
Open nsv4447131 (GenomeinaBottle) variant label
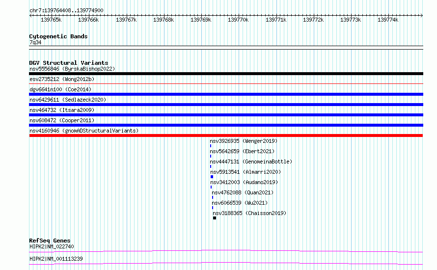pyautogui.click(x=251, y=162)
